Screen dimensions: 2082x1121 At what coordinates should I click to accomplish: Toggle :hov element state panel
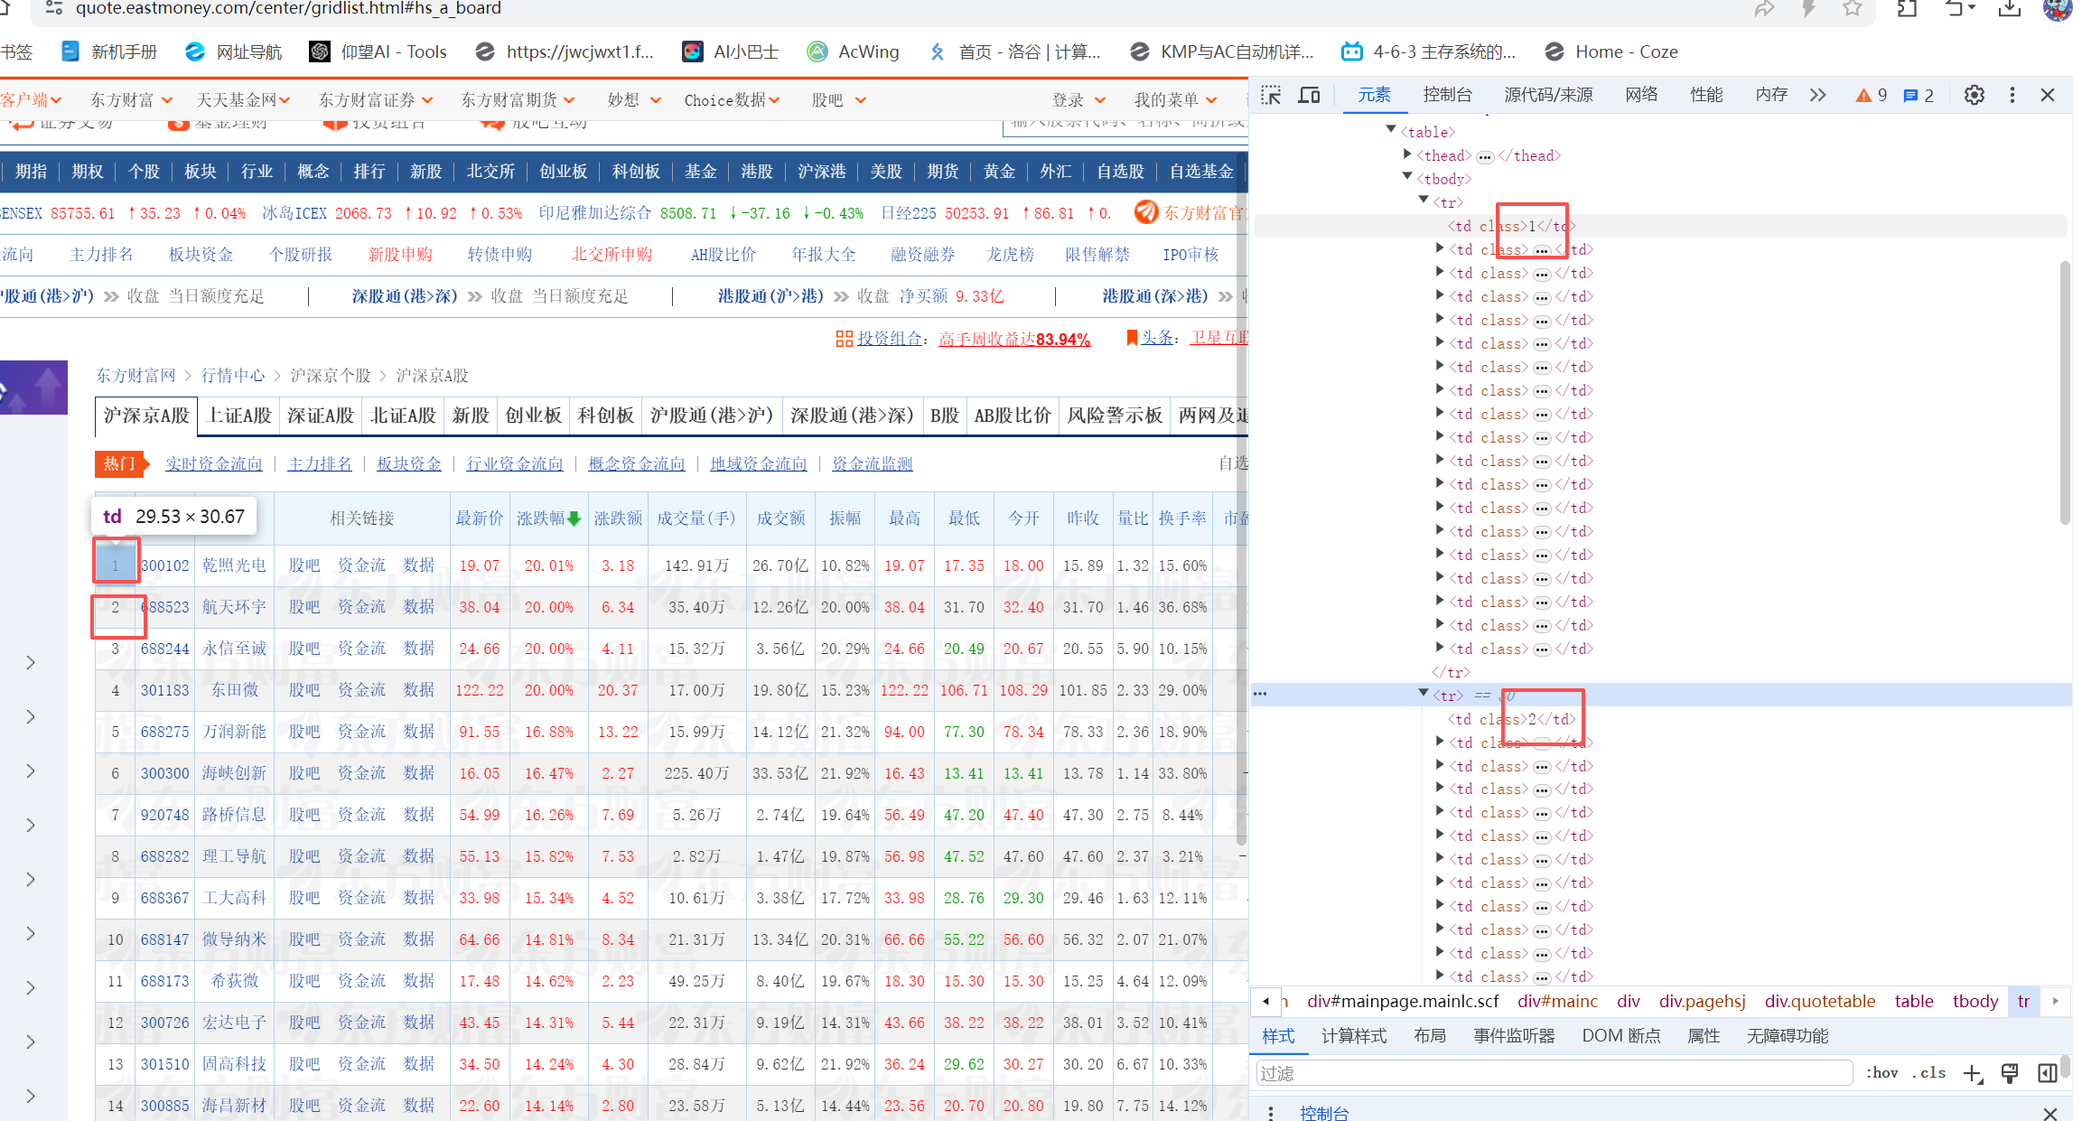pyautogui.click(x=1881, y=1073)
